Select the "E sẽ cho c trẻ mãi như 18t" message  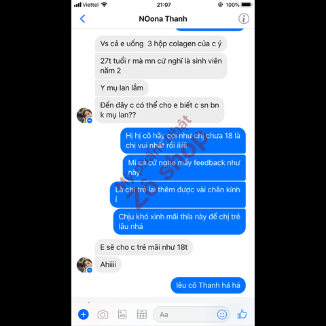coord(144,247)
